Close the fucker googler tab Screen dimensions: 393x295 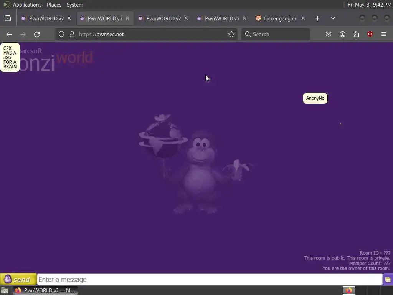[x=303, y=18]
